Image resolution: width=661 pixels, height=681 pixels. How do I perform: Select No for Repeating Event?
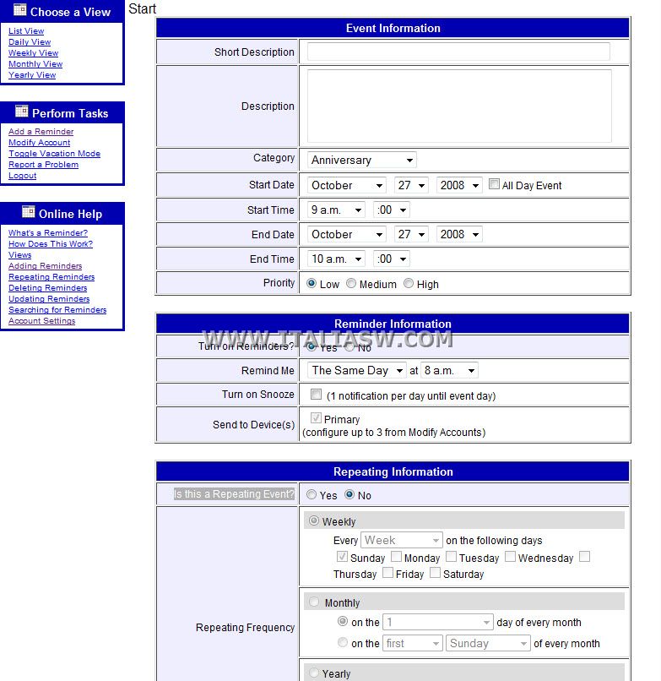coord(349,494)
